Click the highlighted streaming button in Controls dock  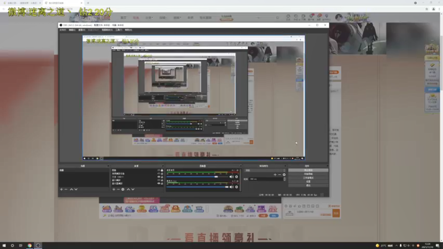click(308, 170)
